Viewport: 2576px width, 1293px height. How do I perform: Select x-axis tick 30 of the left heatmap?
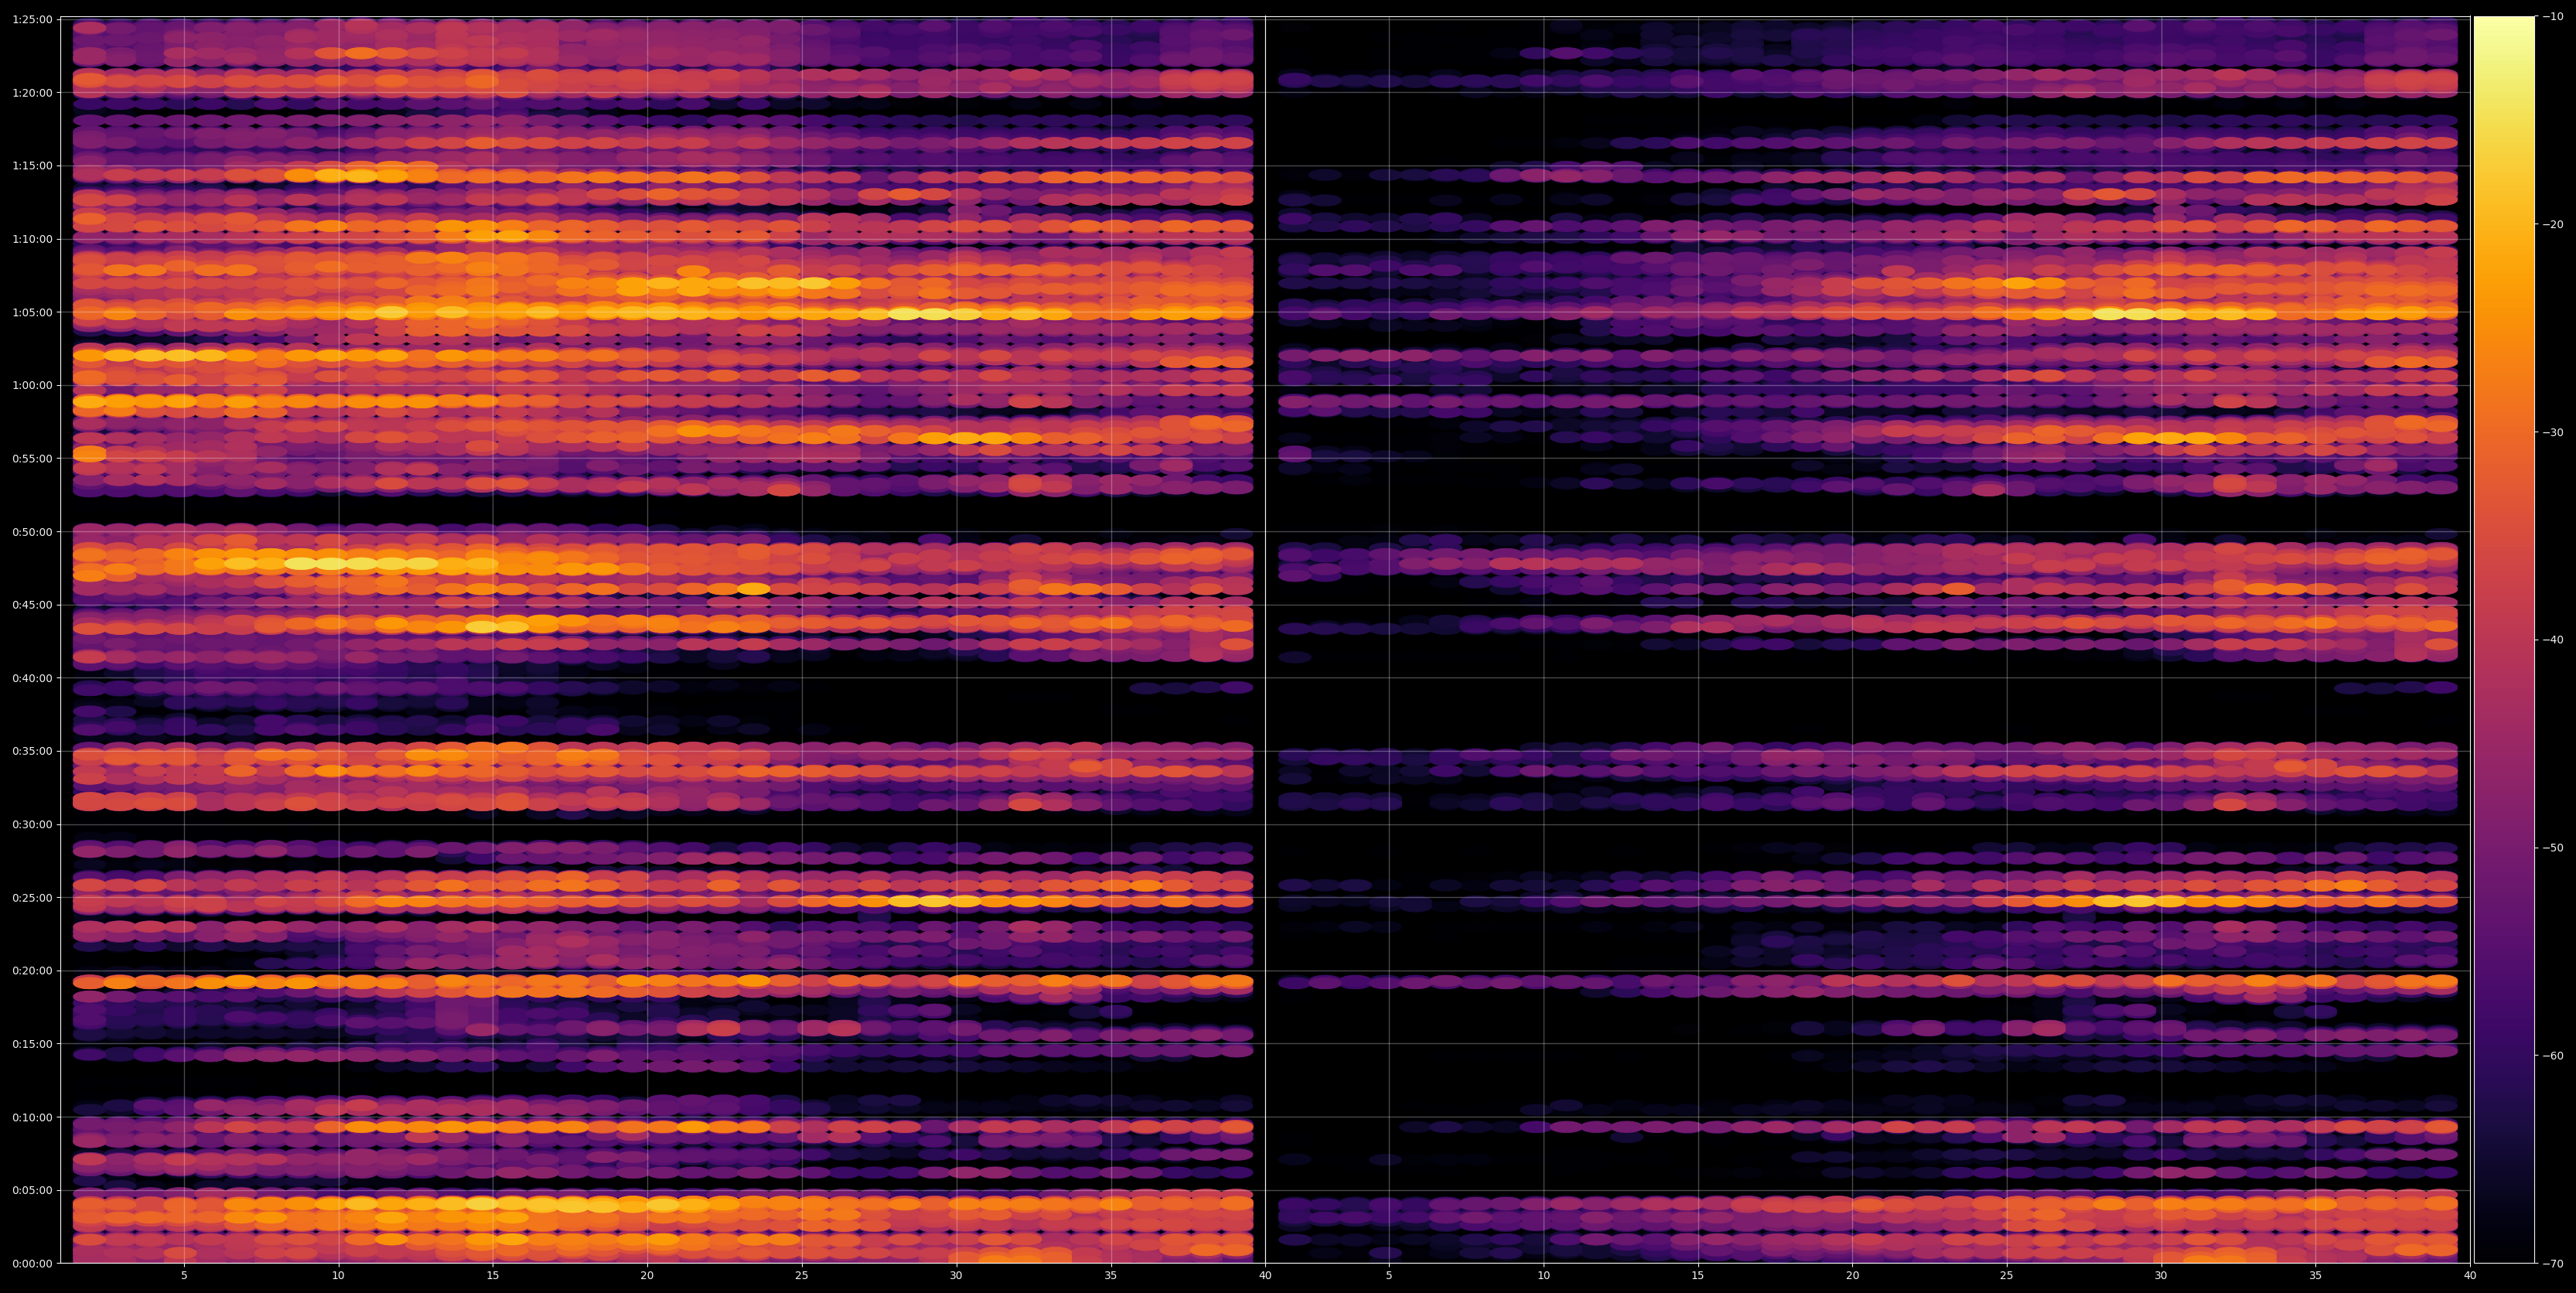[956, 1276]
